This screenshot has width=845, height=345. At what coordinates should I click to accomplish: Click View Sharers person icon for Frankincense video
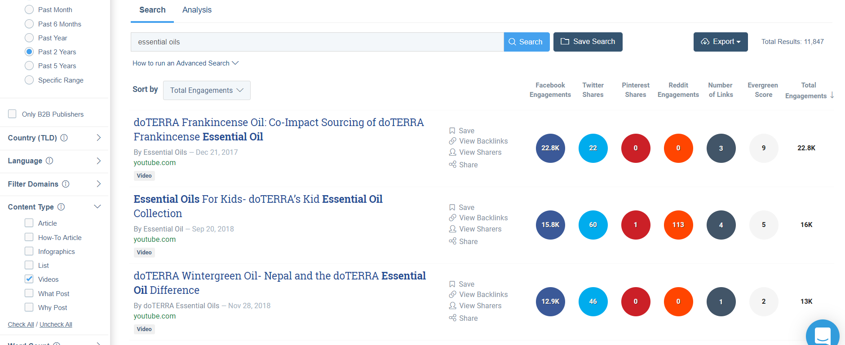click(452, 152)
